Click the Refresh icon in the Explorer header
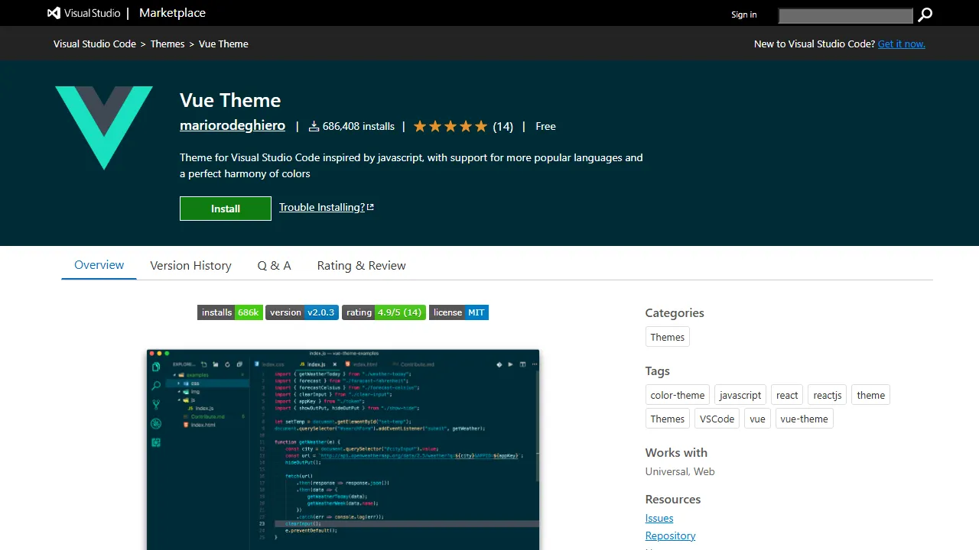Viewport: 979px width, 550px height. tap(227, 364)
